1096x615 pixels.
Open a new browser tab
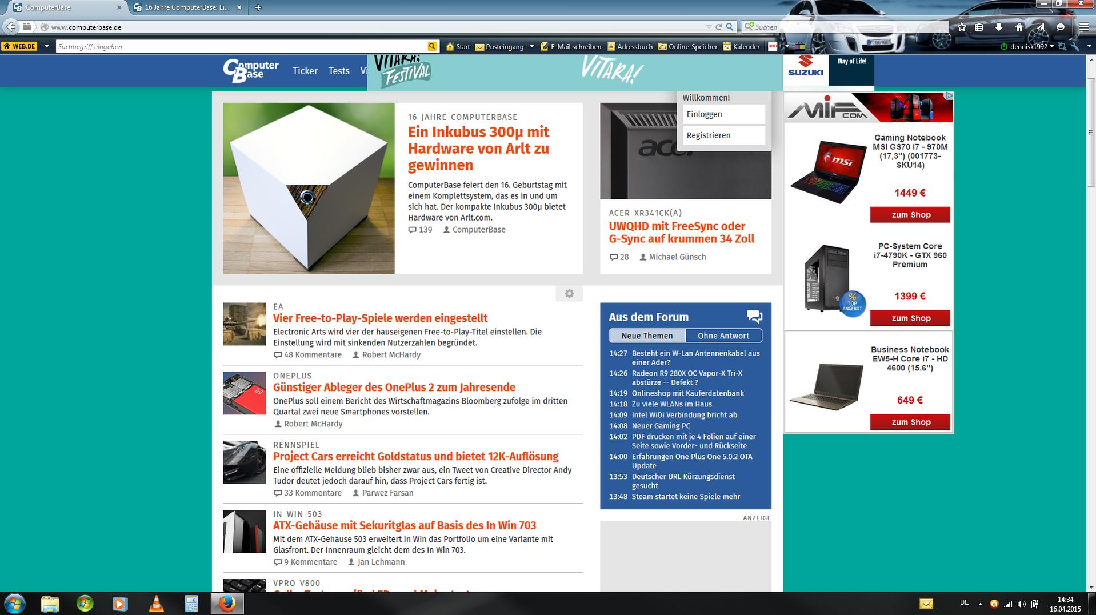[x=258, y=7]
